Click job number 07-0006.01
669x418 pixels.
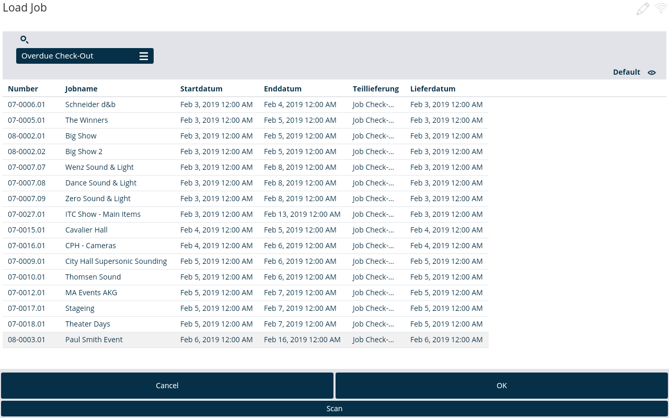tap(27, 104)
